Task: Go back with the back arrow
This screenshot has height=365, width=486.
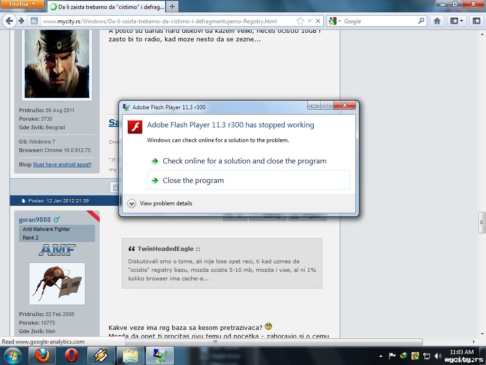Action: point(9,21)
